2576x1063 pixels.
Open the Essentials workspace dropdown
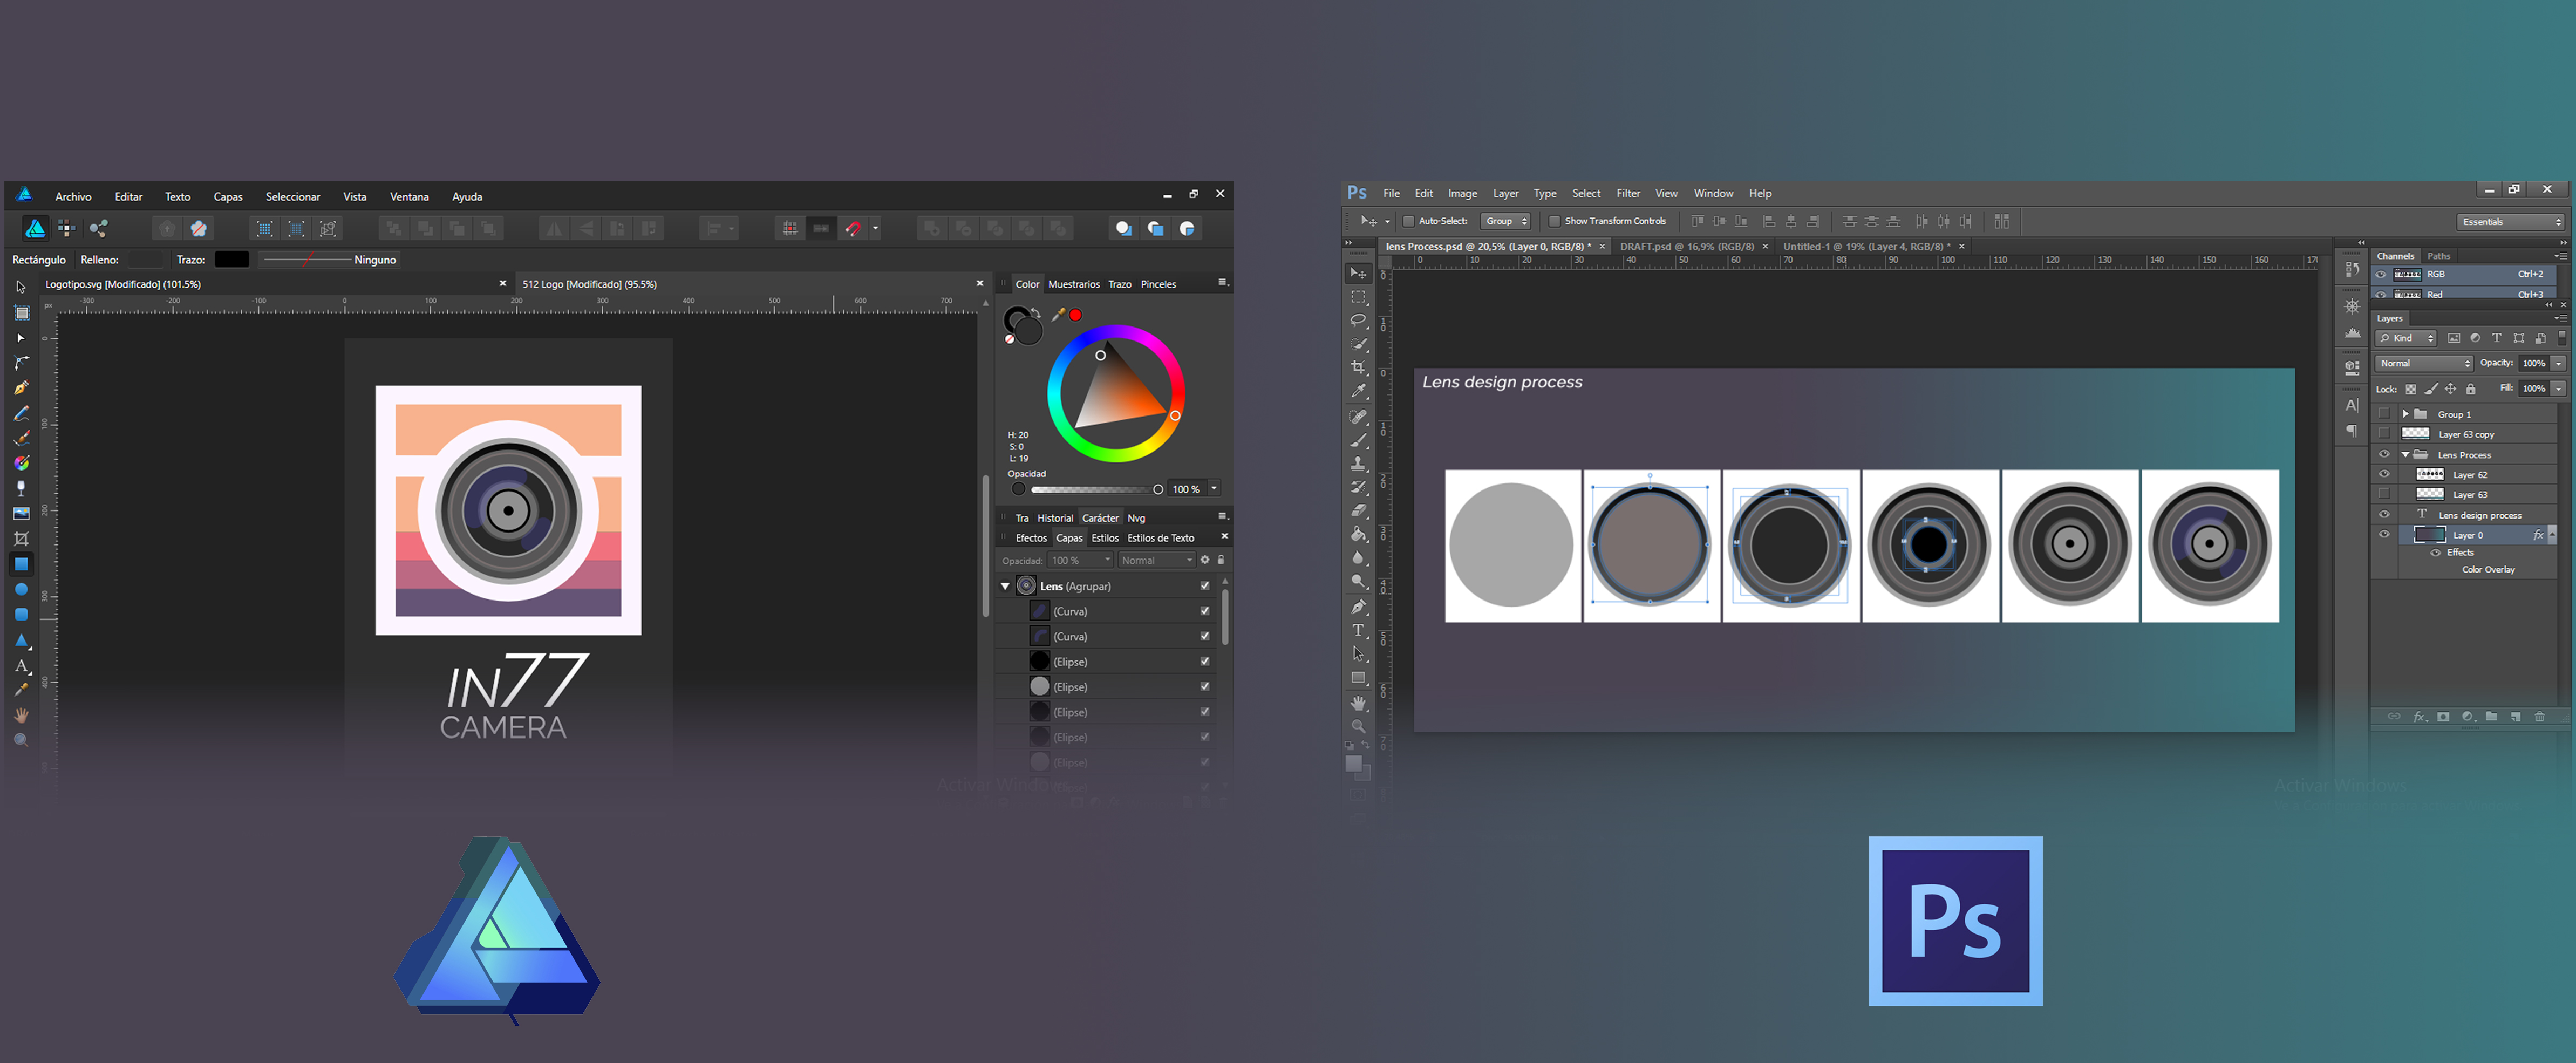[x=2511, y=222]
